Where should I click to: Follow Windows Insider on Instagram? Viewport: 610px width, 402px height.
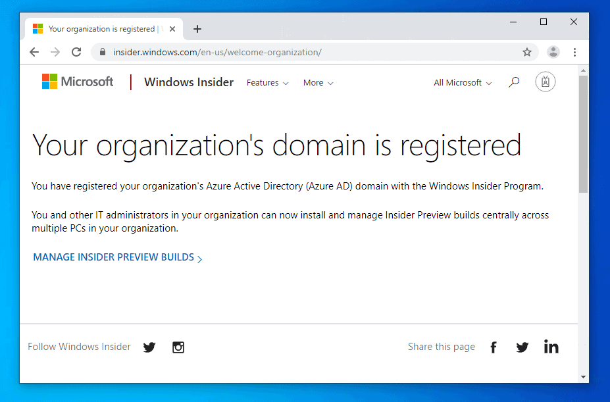(x=178, y=347)
